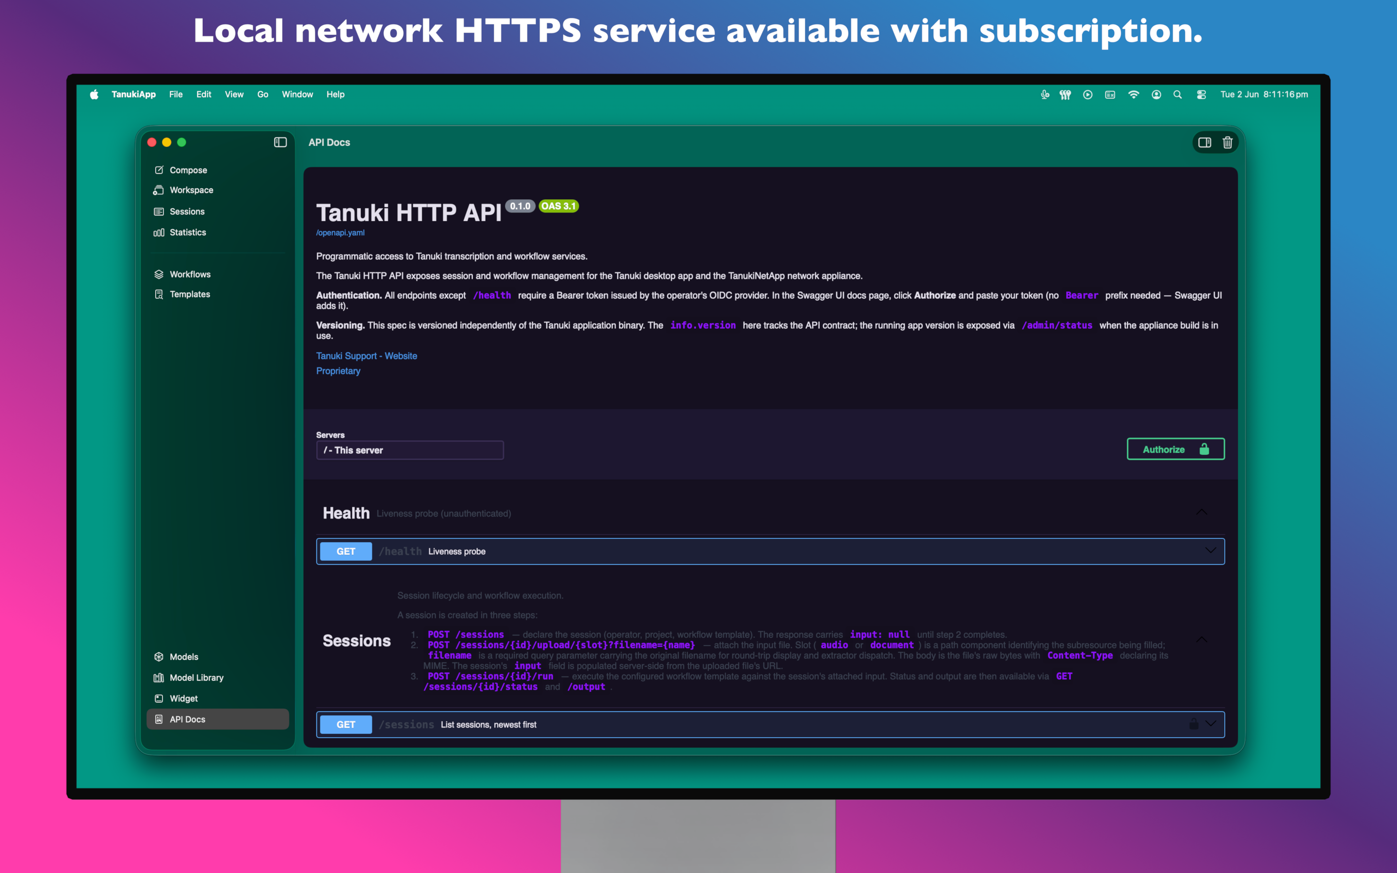The width and height of the screenshot is (1397, 873).
Task: Open the /openapi.yaml link
Action: [x=340, y=233]
